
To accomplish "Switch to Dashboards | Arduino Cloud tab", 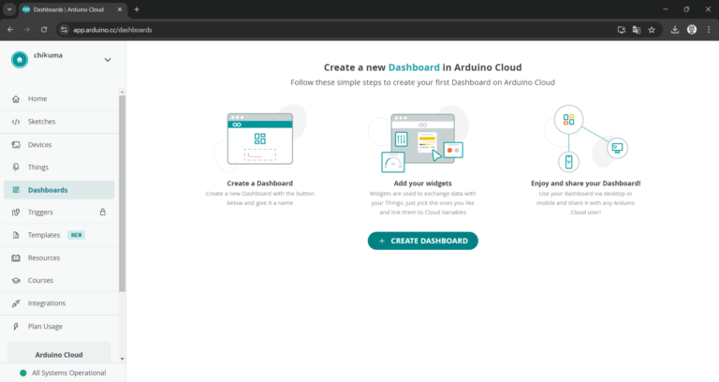I will coord(71,9).
